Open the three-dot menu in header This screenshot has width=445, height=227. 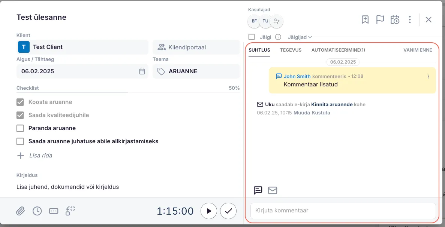click(410, 19)
